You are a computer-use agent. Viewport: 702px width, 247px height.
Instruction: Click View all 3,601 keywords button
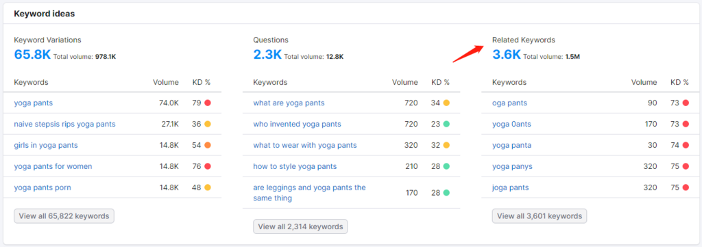tap(540, 216)
